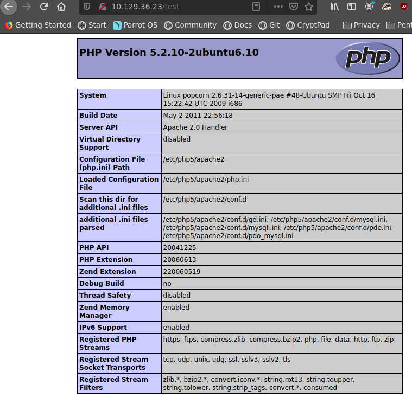Click the Zend Extension label
This screenshot has width=412, height=397.
pyautogui.click(x=107, y=272)
